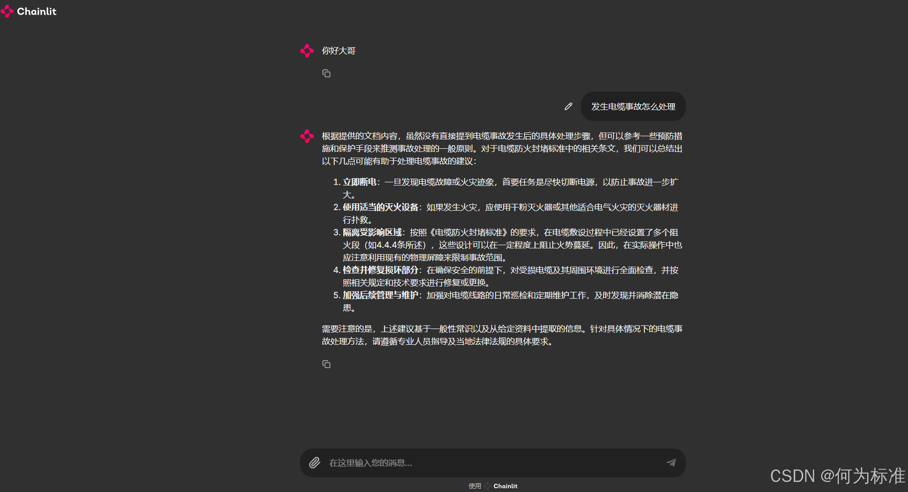Select the user message bubble "发生电缆事故怎么处理"
The width and height of the screenshot is (908, 492).
[x=633, y=106]
